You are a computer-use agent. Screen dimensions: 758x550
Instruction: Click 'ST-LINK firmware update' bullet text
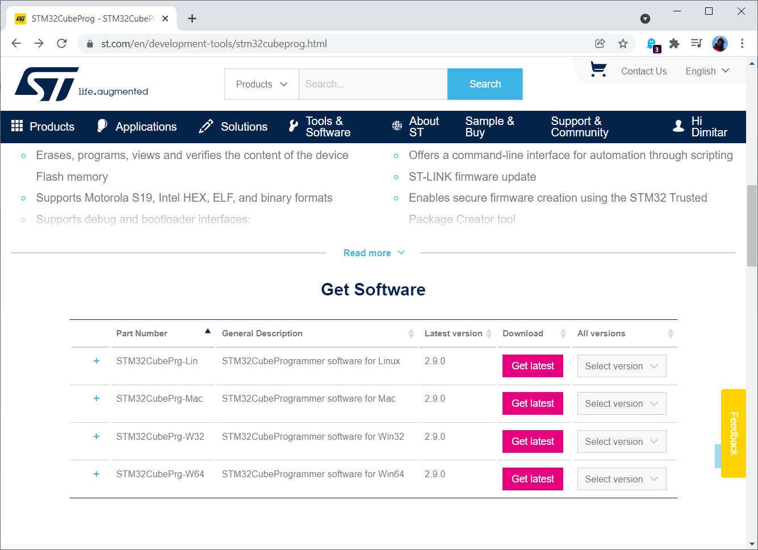coord(472,177)
